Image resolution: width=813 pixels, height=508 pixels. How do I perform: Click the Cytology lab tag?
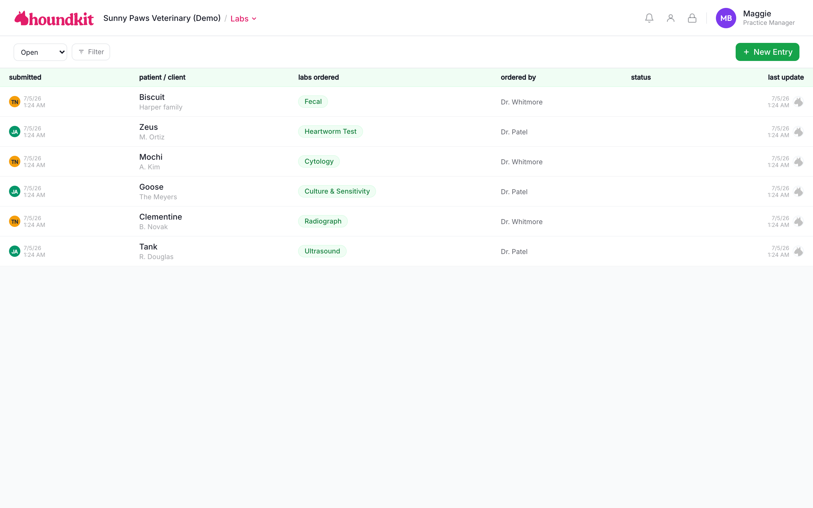(319, 161)
